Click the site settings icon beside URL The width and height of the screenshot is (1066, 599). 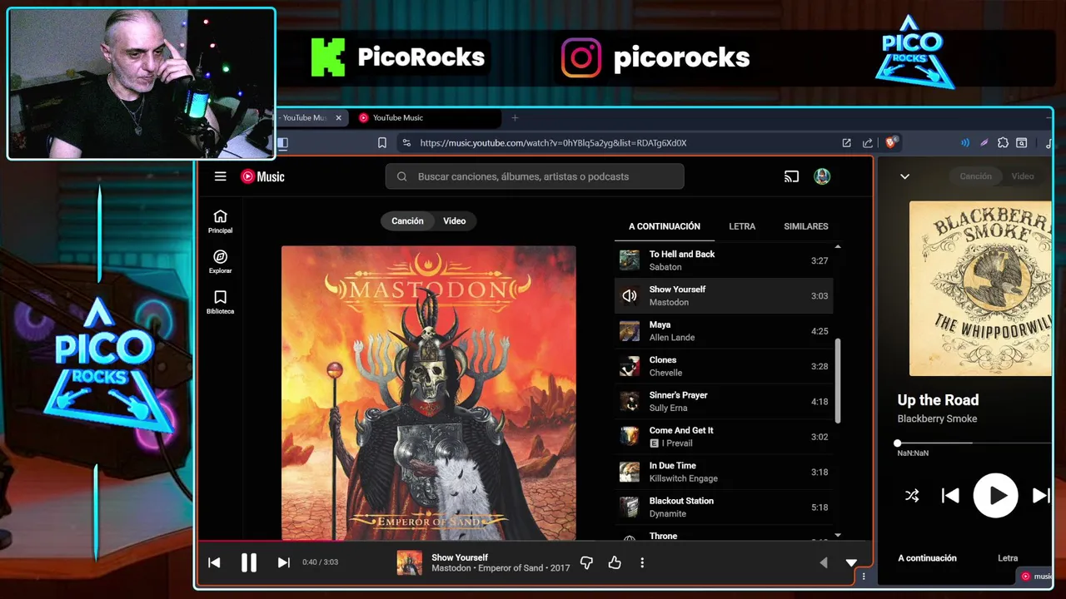click(x=406, y=143)
